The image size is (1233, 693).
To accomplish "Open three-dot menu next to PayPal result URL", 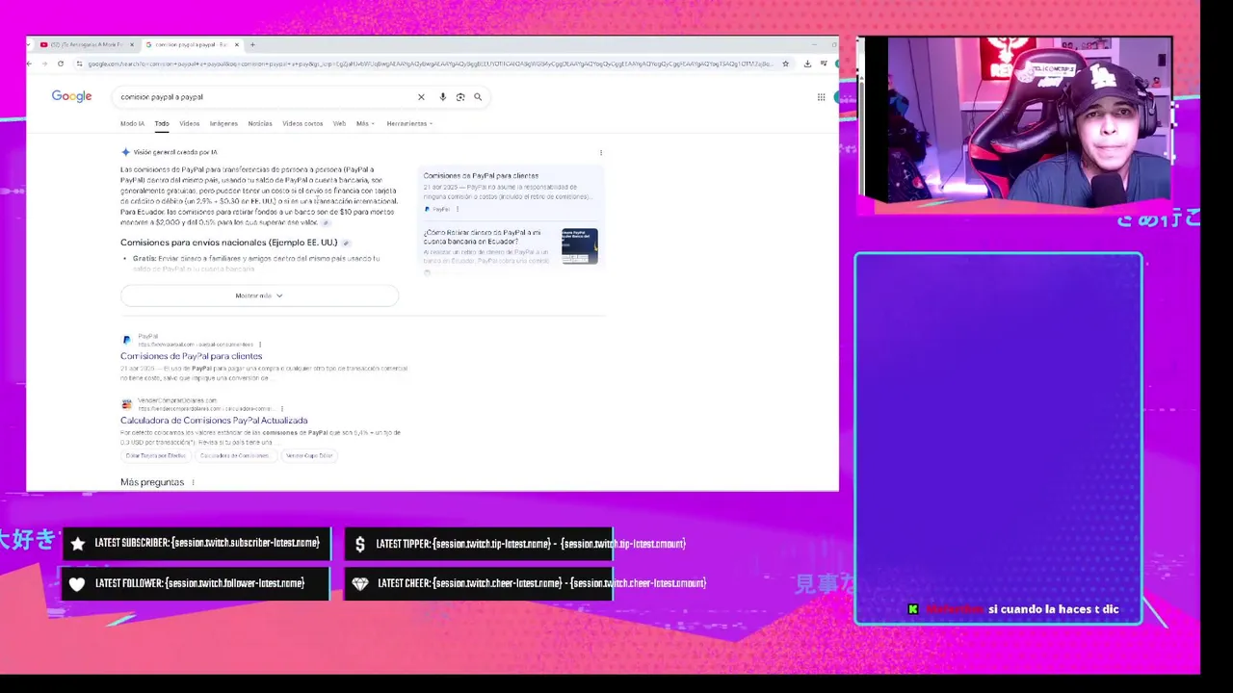I will [x=260, y=345].
